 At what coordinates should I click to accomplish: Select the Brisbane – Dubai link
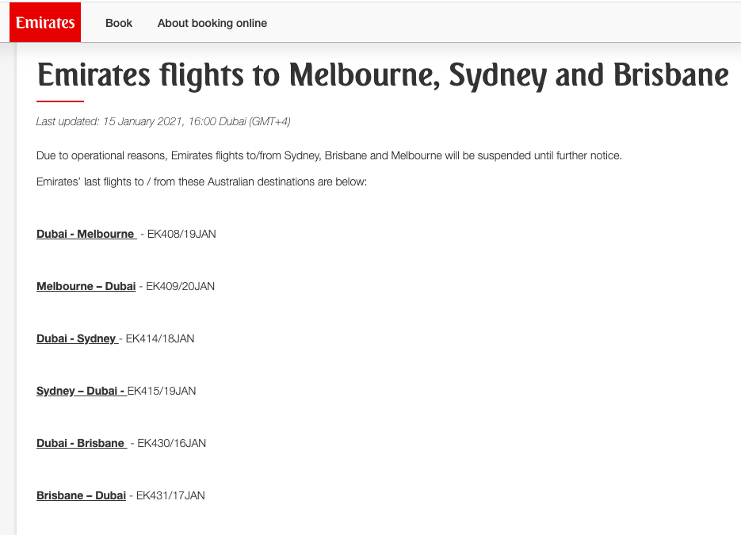(82, 496)
